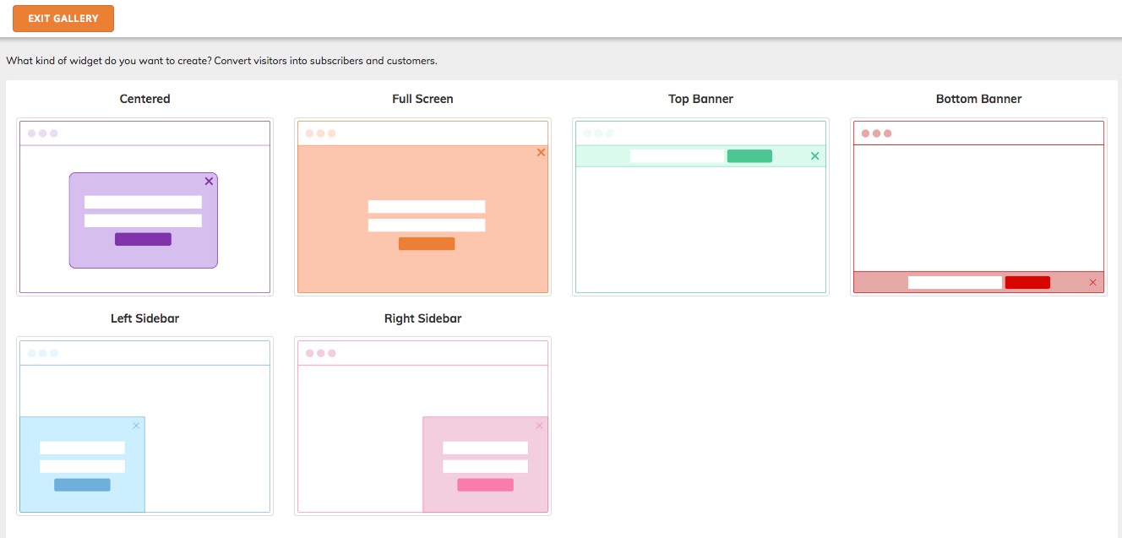Click the X icon on the Full Screen preview
1122x538 pixels.
pyautogui.click(x=541, y=152)
